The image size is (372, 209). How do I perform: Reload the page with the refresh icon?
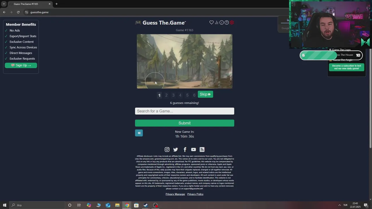pyautogui.click(x=18, y=12)
